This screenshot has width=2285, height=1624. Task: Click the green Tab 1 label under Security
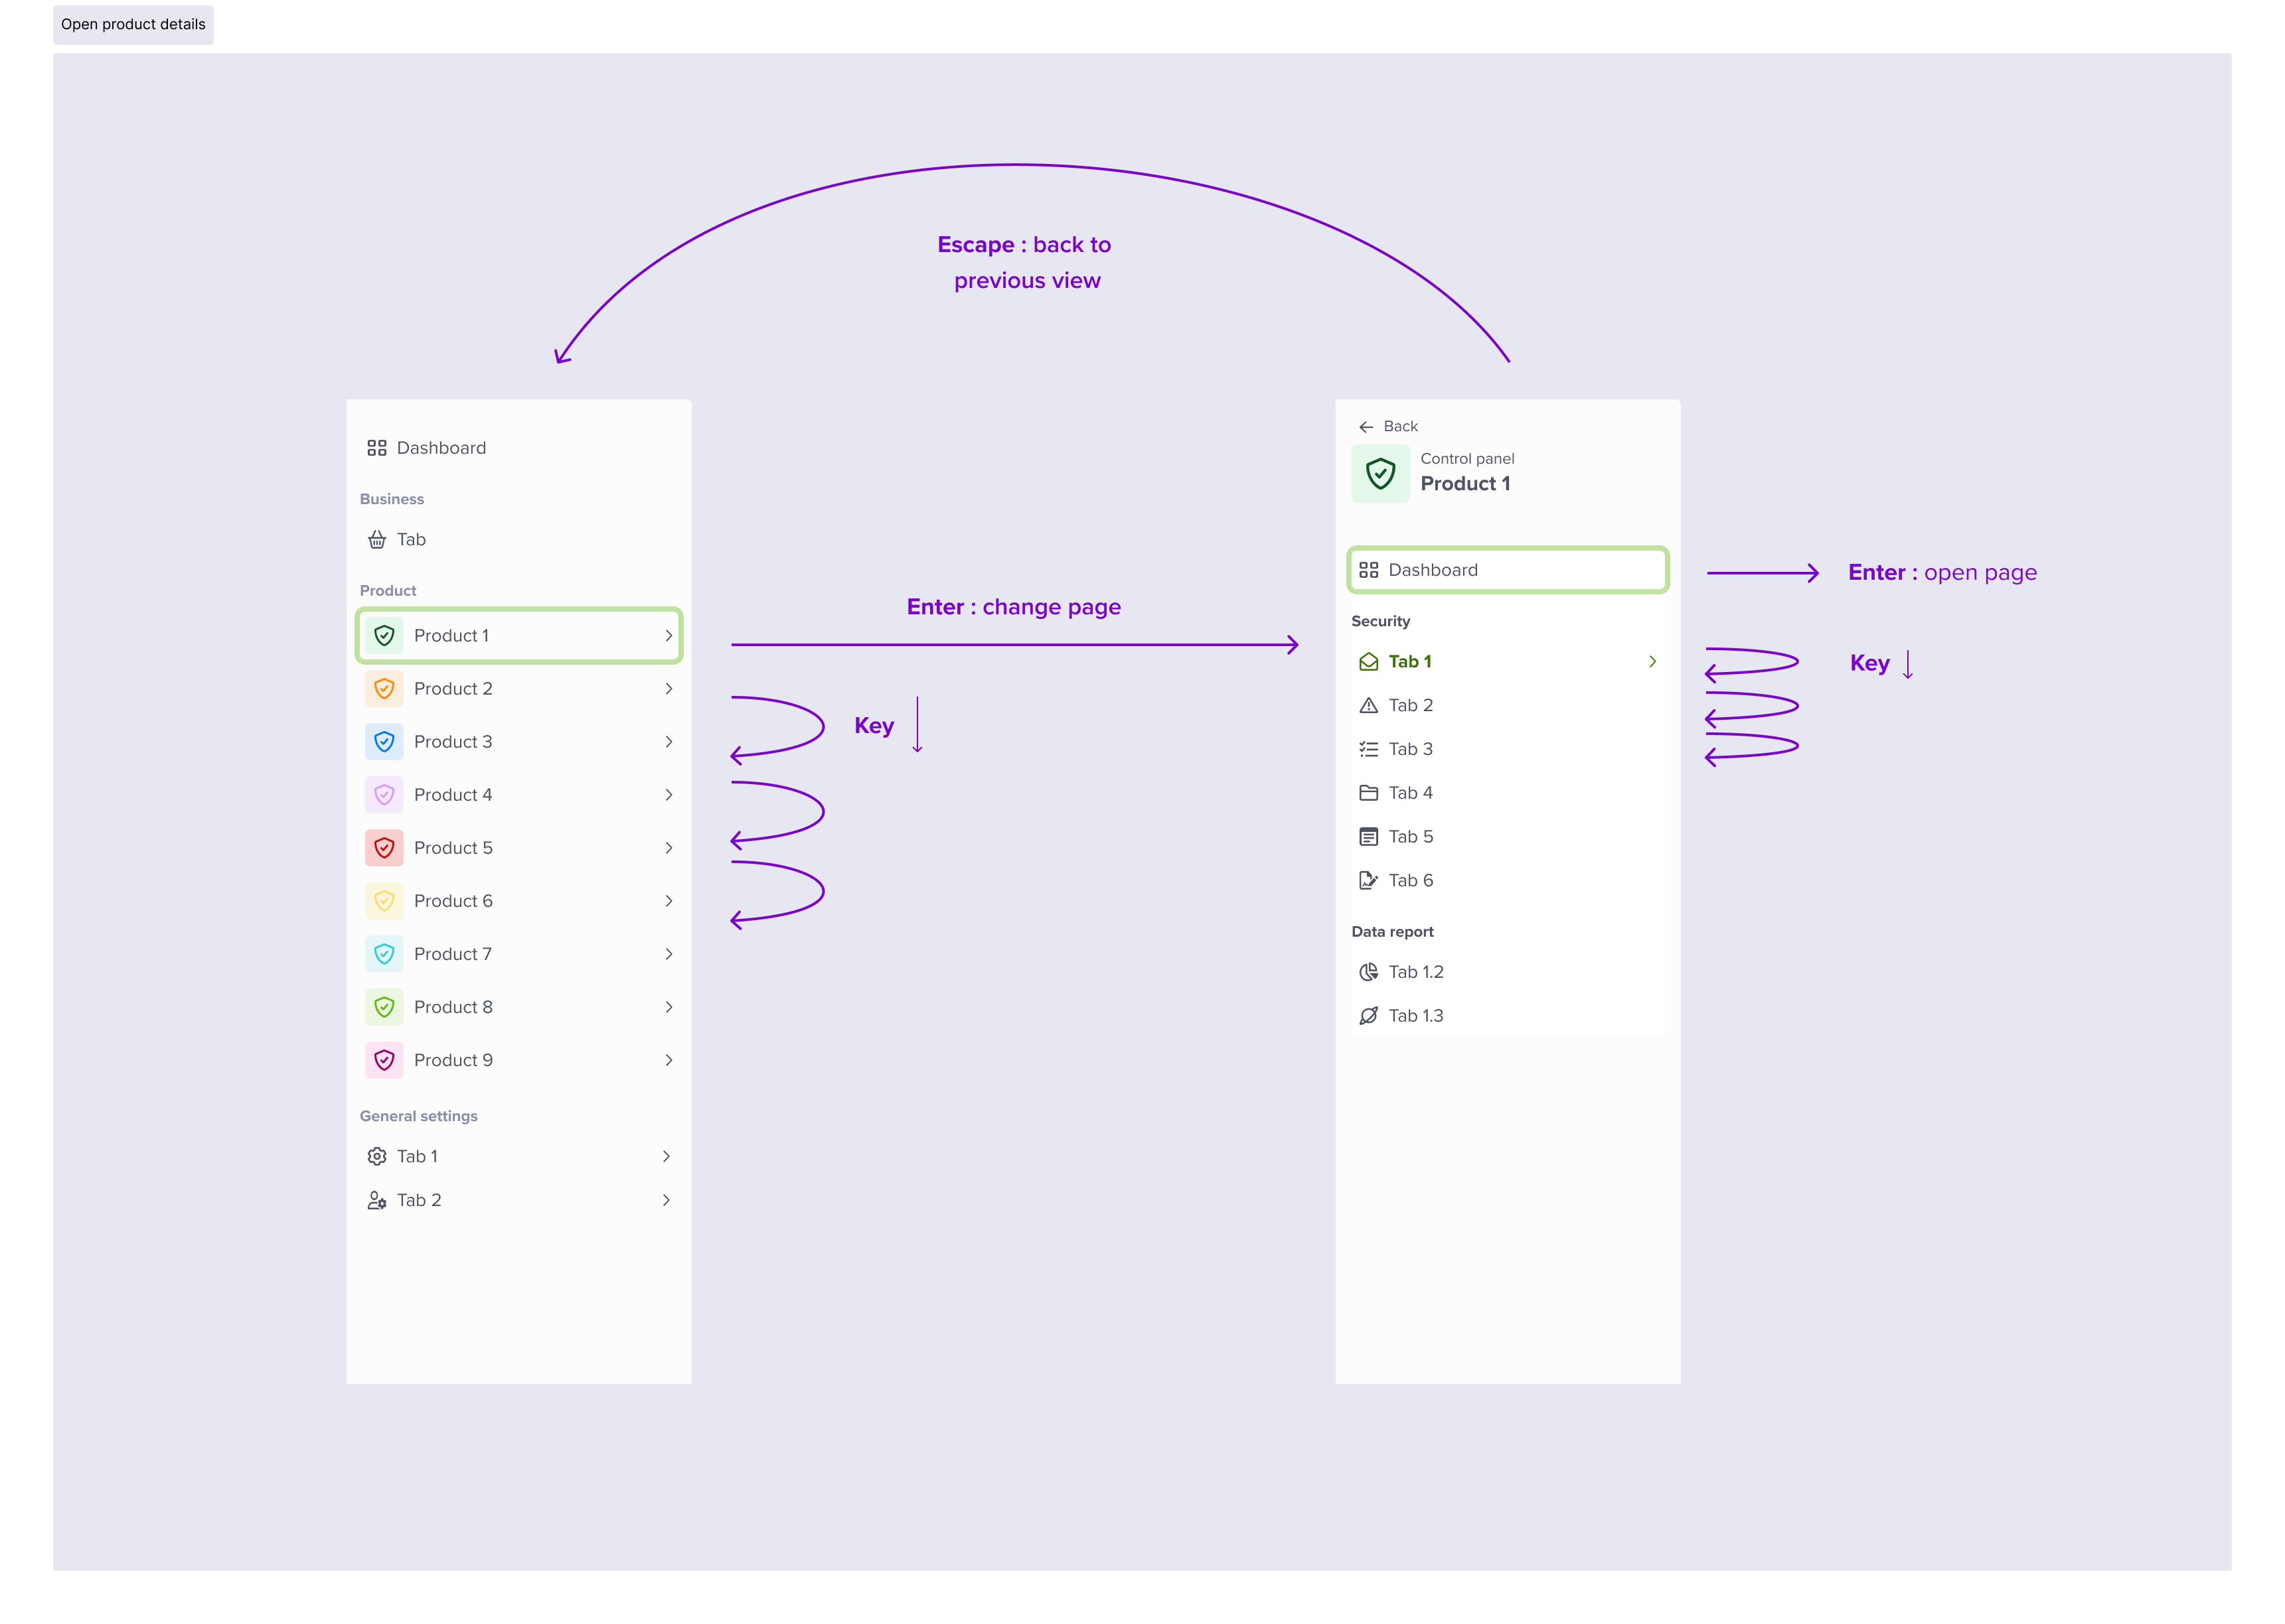click(x=1409, y=662)
